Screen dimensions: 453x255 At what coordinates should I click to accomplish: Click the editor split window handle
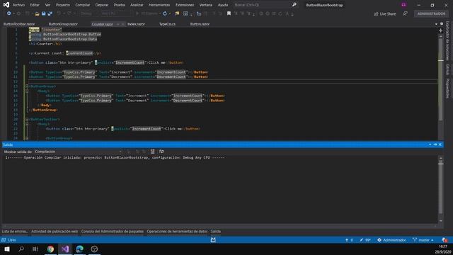pyautogui.click(x=440, y=30)
